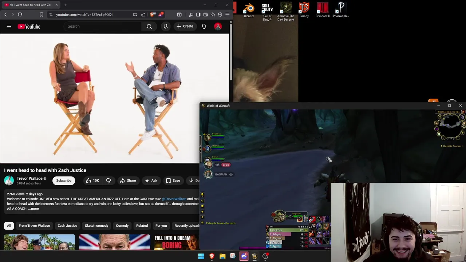
Task: Open the Windows Start menu
Action: [201, 256]
